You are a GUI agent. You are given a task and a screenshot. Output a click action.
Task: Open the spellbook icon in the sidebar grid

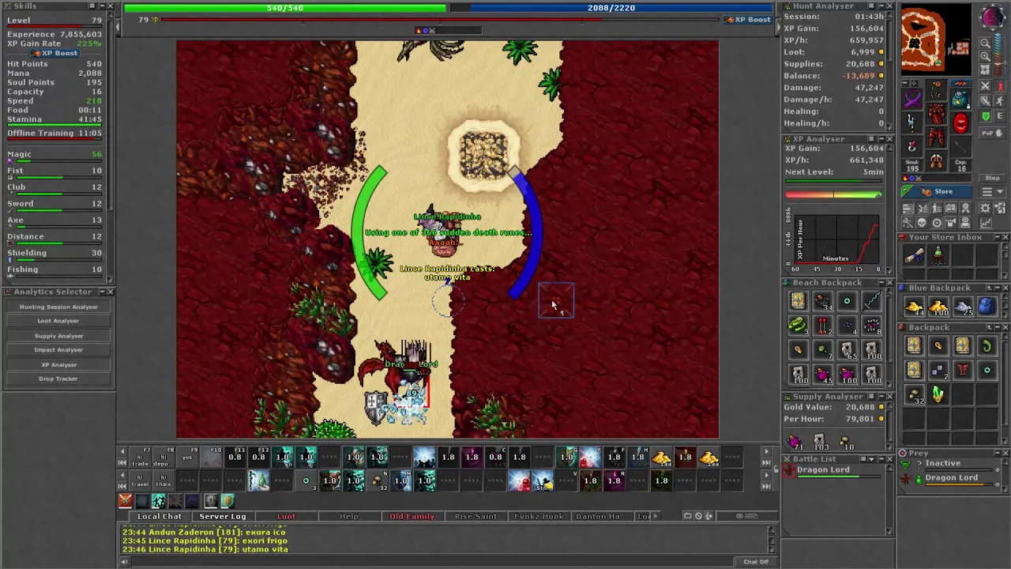click(x=951, y=208)
